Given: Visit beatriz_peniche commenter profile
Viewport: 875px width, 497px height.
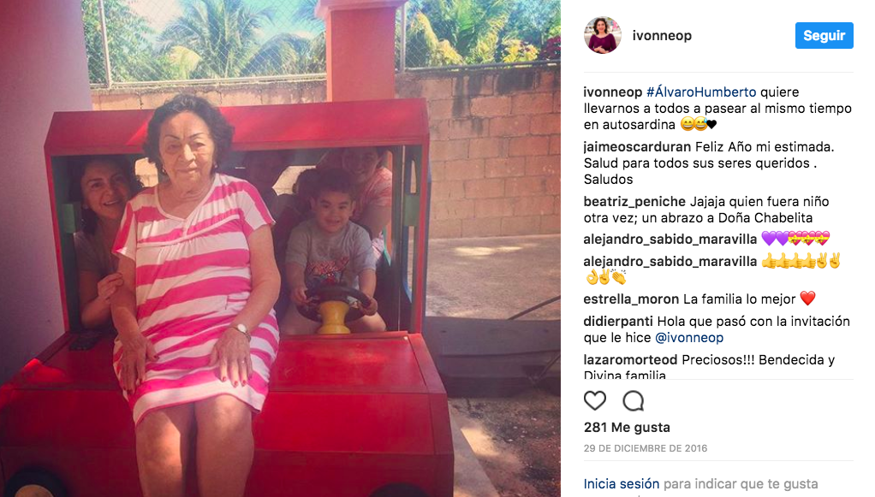Looking at the screenshot, I should click(634, 201).
